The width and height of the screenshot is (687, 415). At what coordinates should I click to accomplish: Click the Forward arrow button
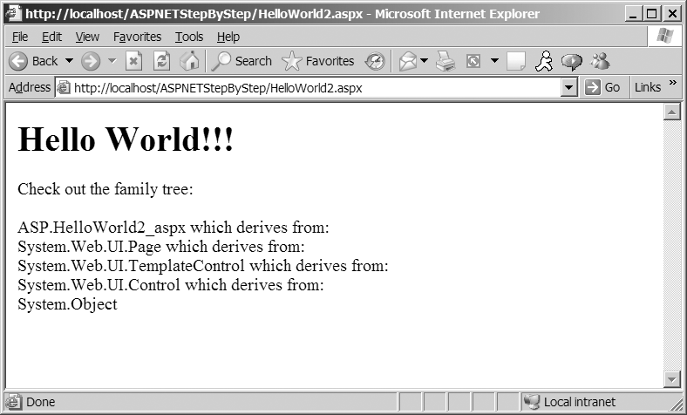click(91, 61)
